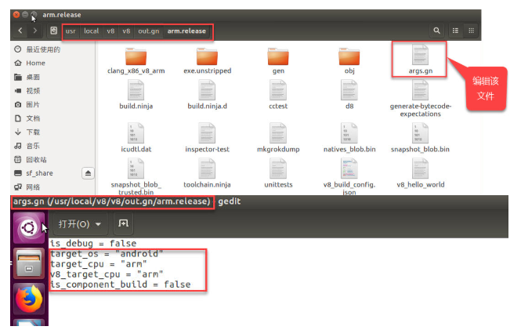521x330 pixels.
Task: Select the v8_build_config.json file
Action: 349,176
